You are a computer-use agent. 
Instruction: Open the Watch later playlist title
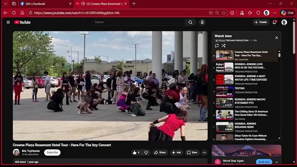coord(223,36)
